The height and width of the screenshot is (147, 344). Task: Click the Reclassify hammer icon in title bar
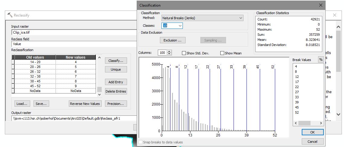[x=10, y=15]
